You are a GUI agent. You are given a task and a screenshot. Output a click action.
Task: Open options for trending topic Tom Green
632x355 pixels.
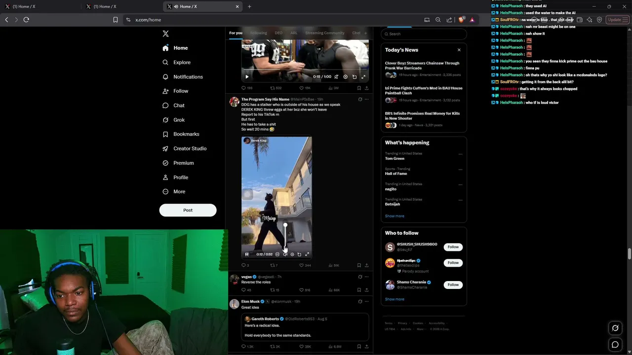pyautogui.click(x=460, y=154)
